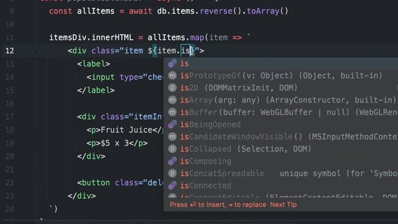Toggle fold marker on line 23
This screenshot has width=398, height=224.
pos(36,196)
